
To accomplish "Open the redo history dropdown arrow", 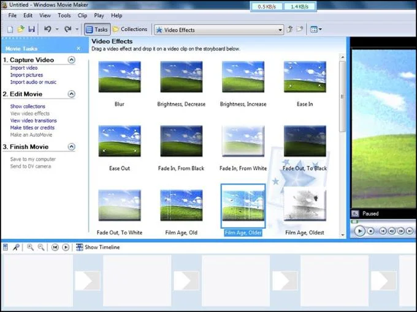I will coord(77,29).
